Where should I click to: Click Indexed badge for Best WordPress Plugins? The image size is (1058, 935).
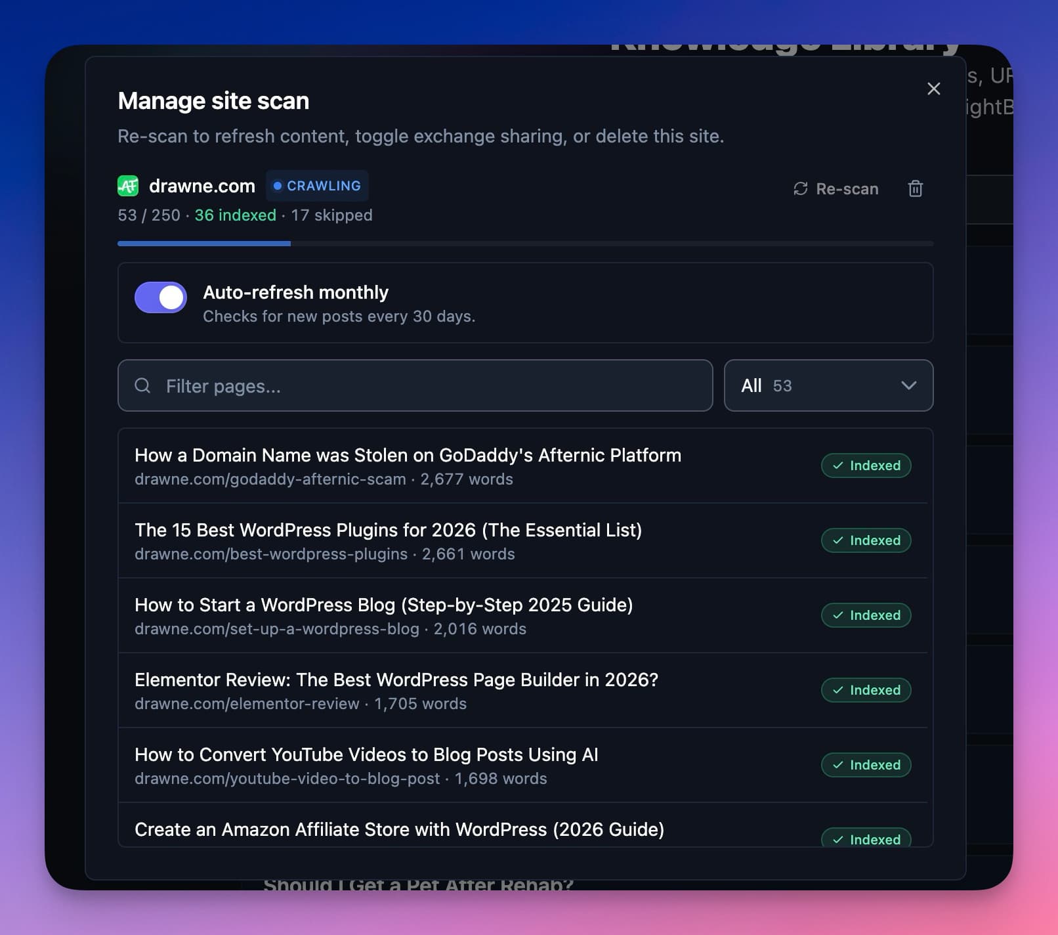pos(866,540)
